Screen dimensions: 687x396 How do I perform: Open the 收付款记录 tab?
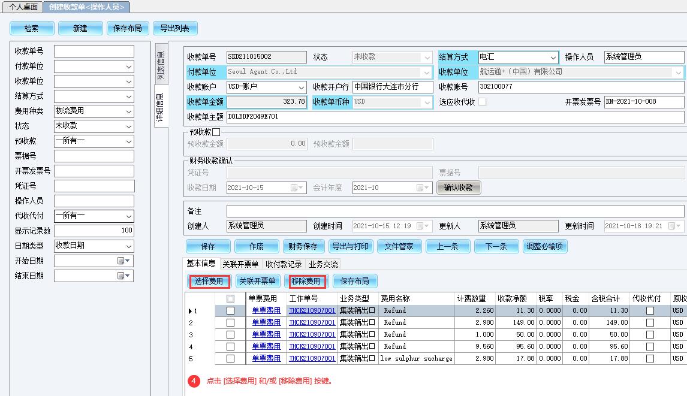[x=284, y=264]
